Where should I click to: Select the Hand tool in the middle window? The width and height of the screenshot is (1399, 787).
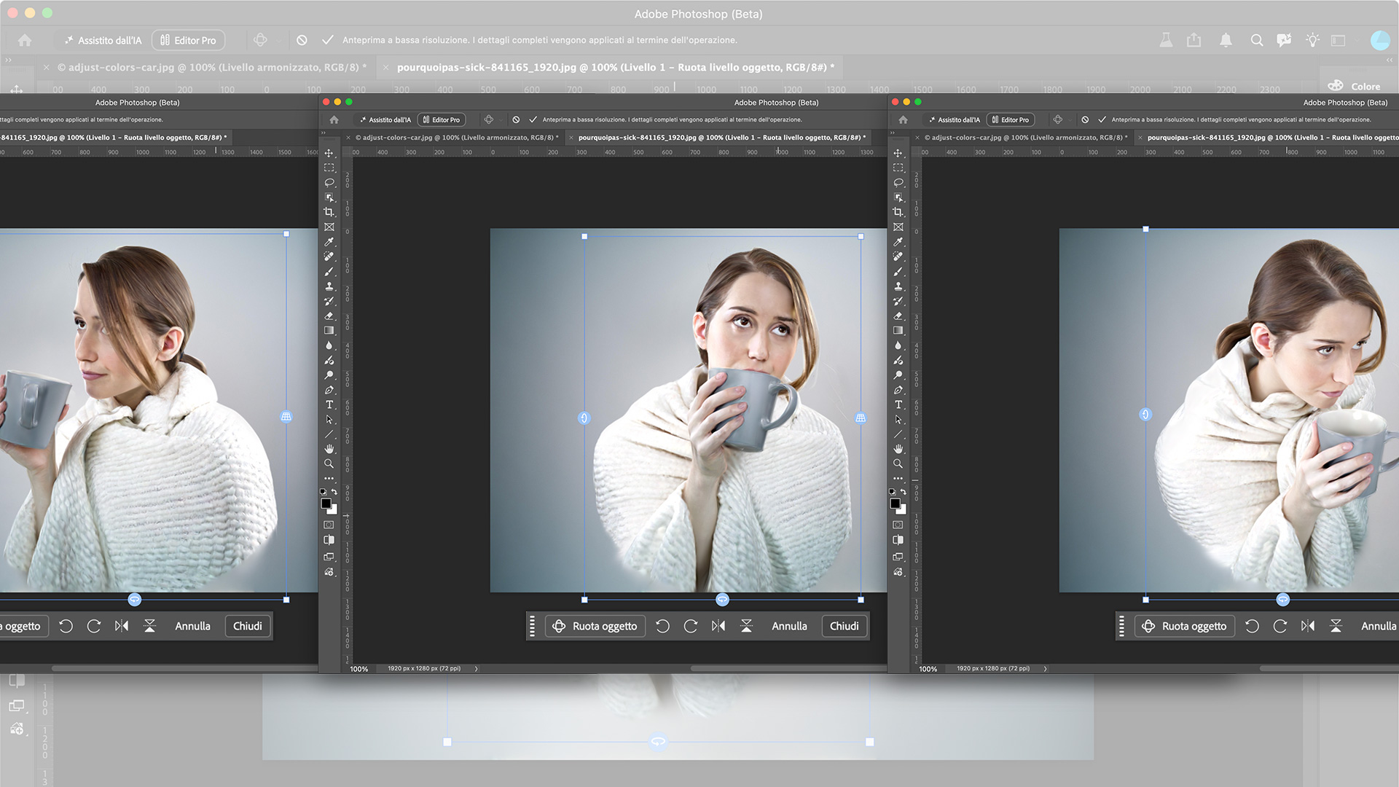click(329, 449)
